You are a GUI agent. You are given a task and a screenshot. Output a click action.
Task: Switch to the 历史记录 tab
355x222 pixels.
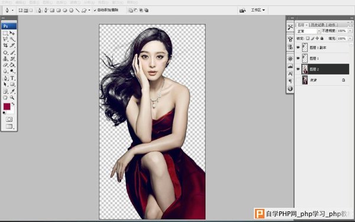(x=317, y=25)
